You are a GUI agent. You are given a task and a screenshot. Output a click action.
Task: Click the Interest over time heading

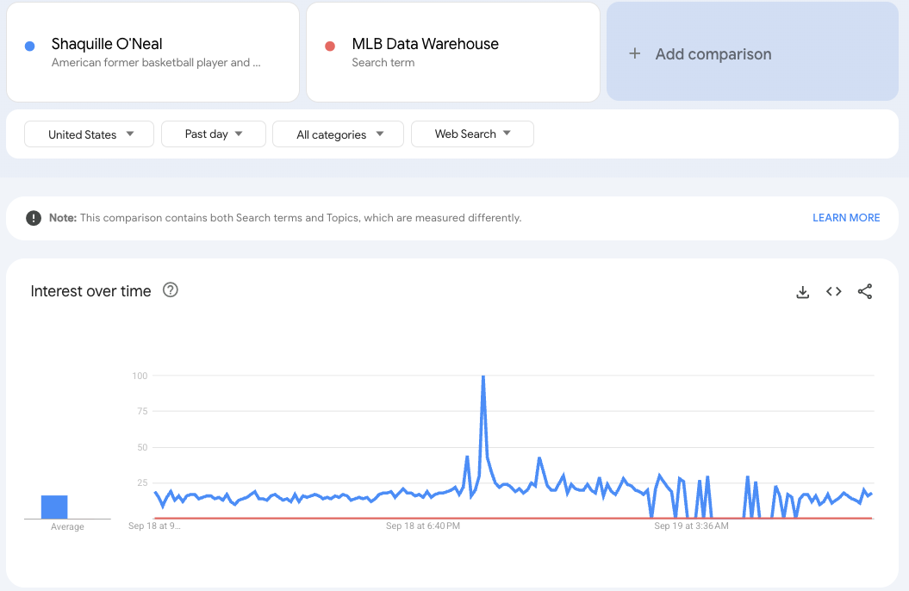tap(91, 291)
